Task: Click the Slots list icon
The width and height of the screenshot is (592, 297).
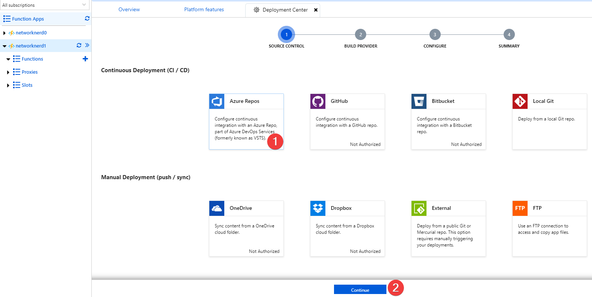Action: pyautogui.click(x=16, y=85)
